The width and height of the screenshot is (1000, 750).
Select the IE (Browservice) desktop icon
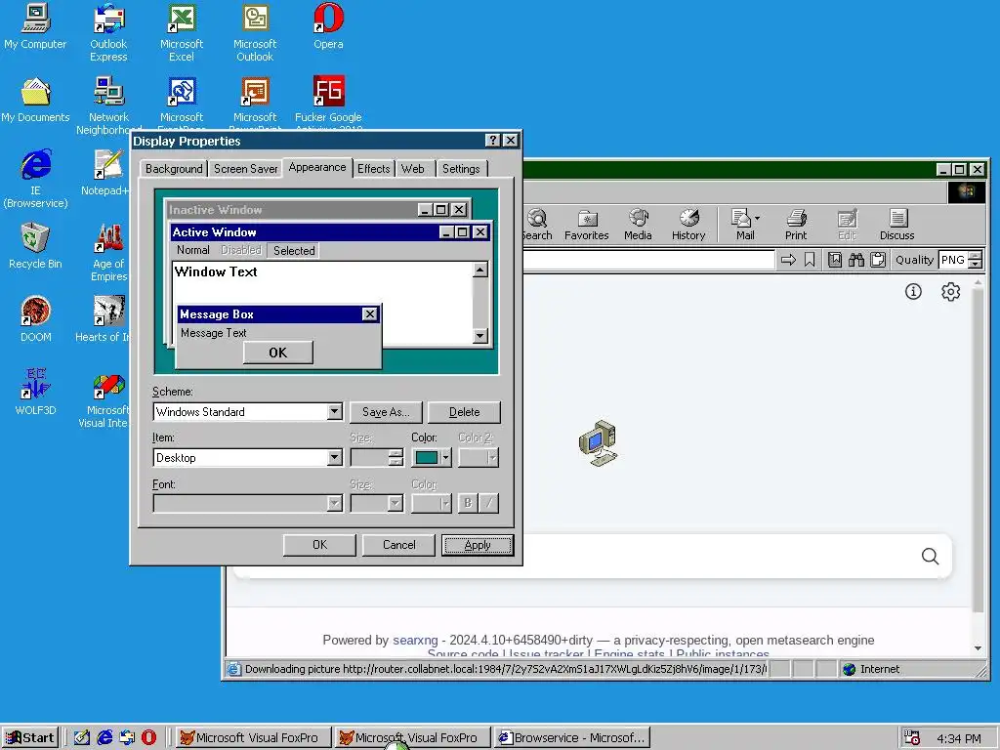click(x=35, y=179)
